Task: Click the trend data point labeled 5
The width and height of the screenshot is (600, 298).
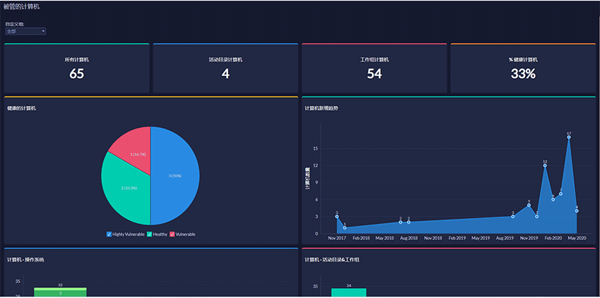Action: click(529, 205)
